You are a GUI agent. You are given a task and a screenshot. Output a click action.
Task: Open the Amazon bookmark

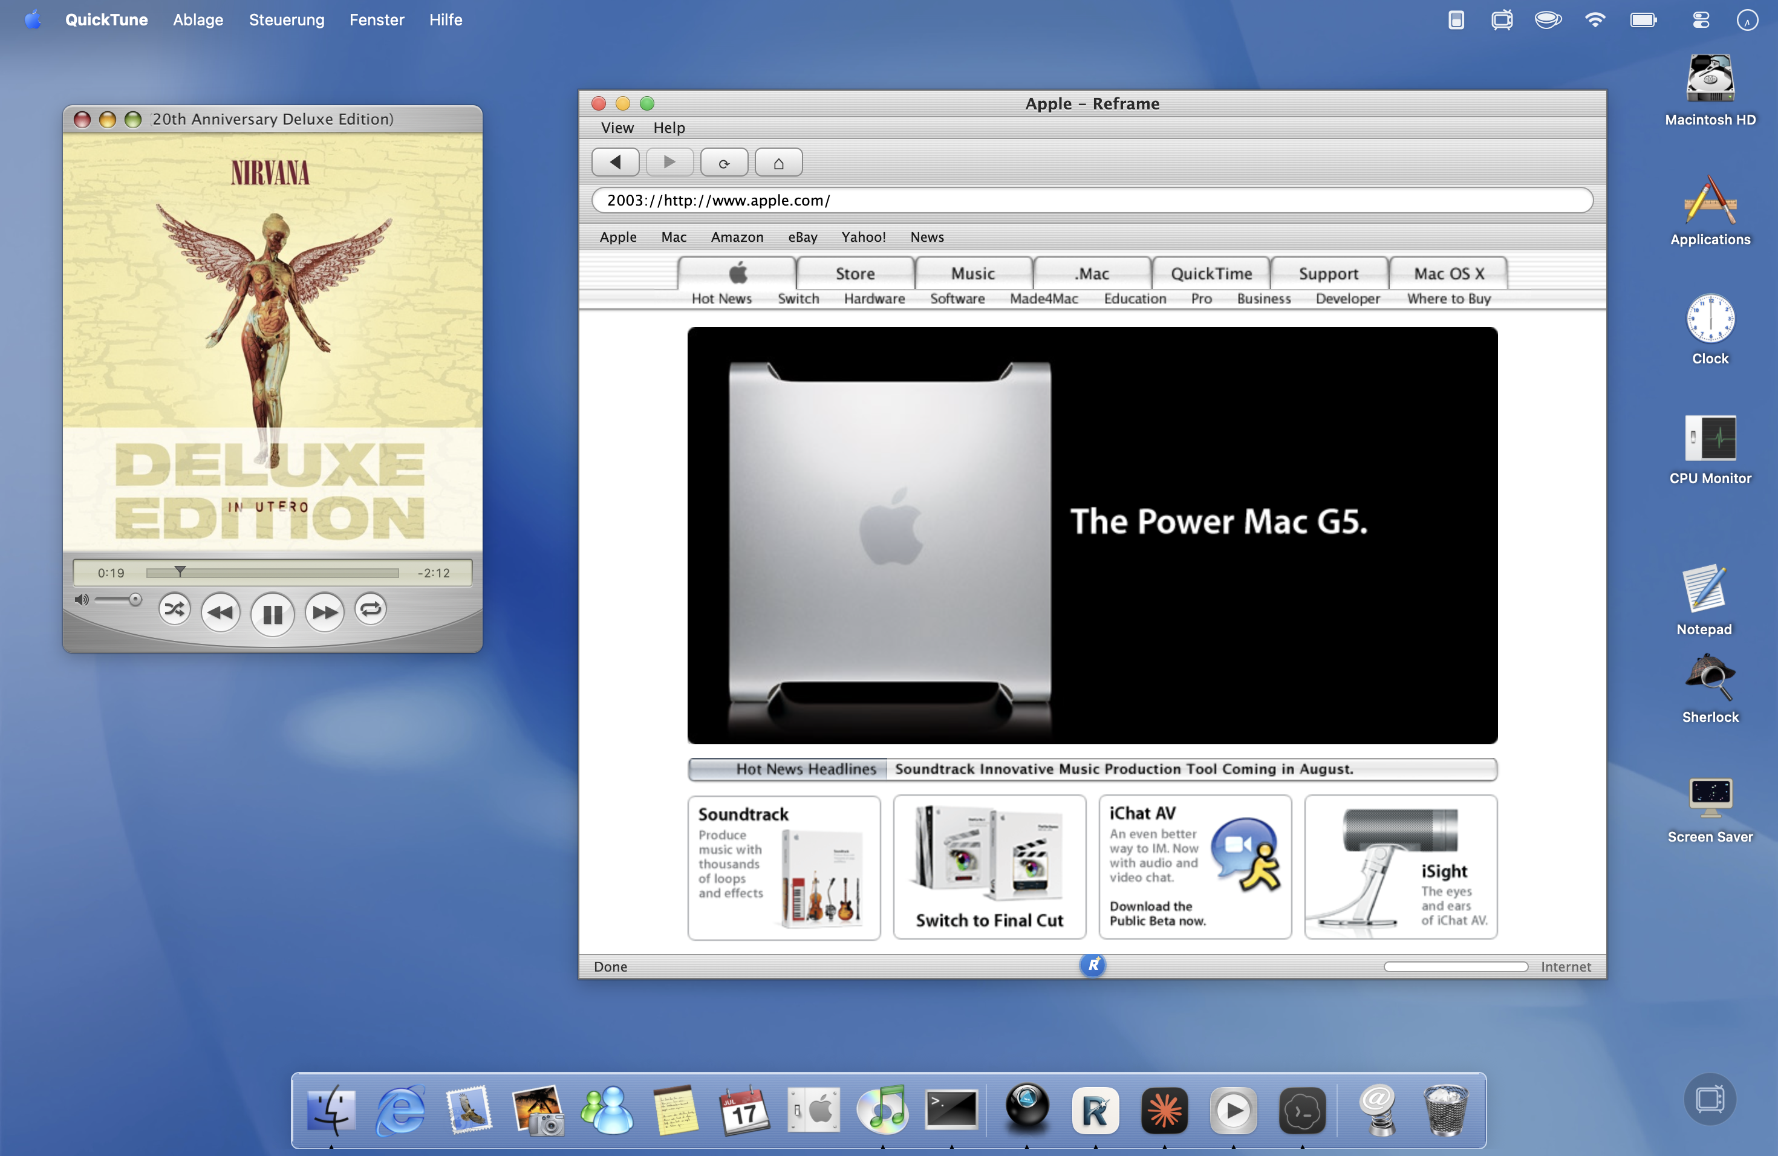tap(737, 237)
